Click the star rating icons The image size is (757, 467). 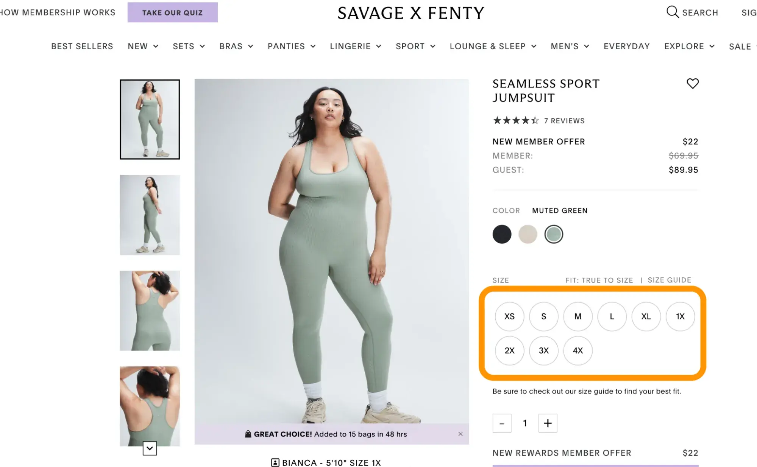tap(515, 121)
